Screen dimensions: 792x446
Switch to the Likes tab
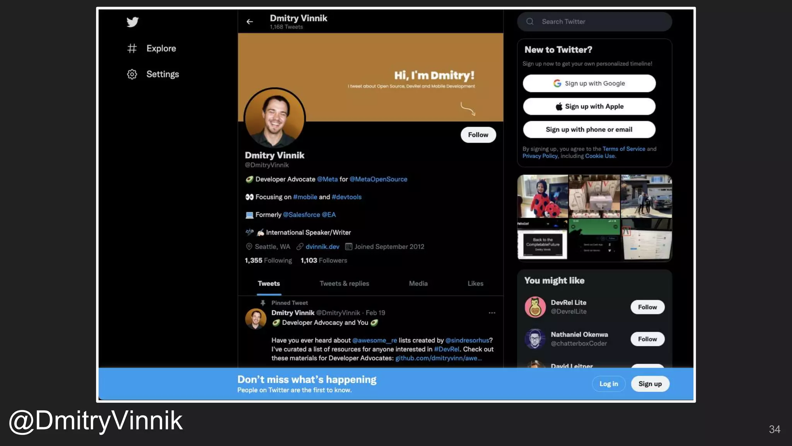pyautogui.click(x=475, y=283)
